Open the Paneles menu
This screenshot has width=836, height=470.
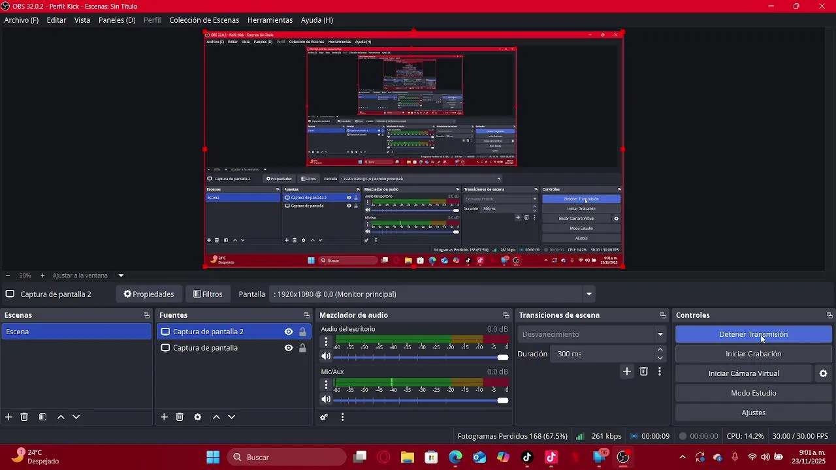117,20
